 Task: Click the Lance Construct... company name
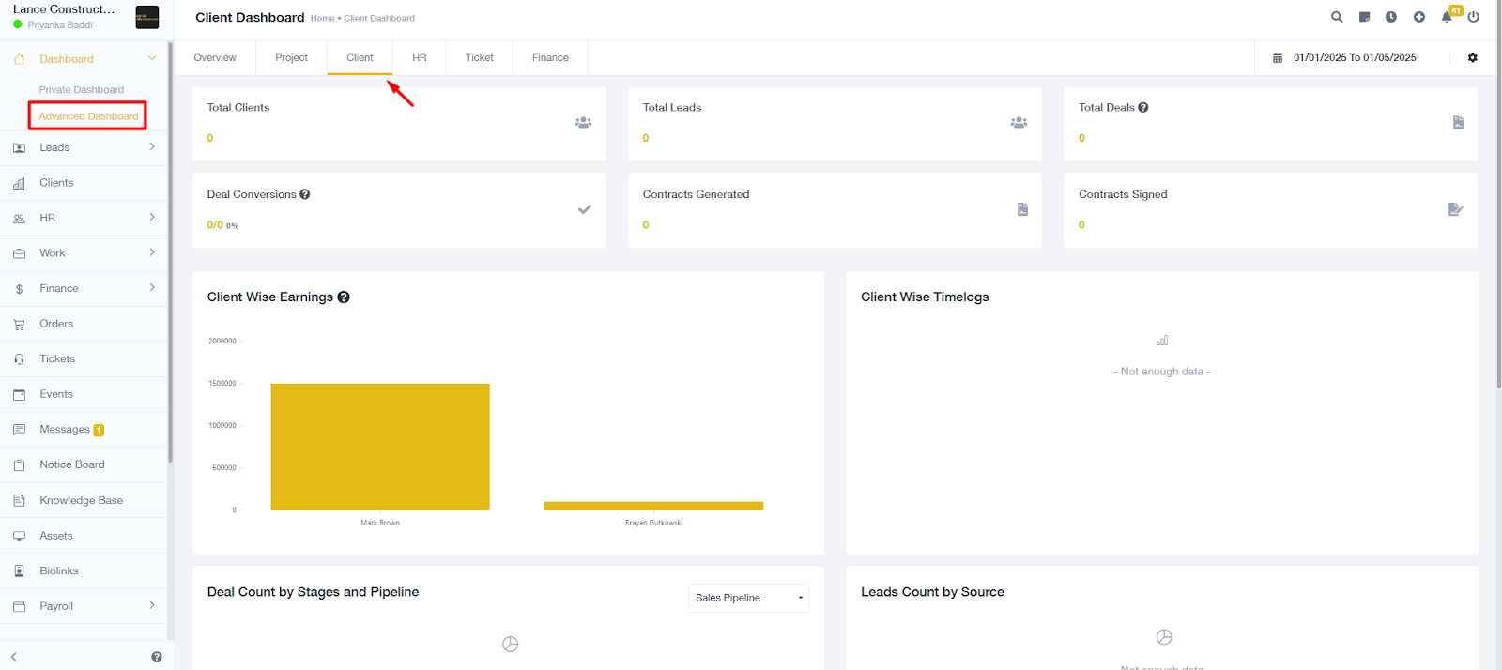click(64, 9)
